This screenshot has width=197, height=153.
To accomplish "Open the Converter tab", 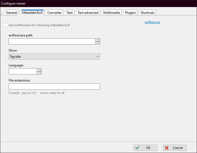I will click(54, 13).
